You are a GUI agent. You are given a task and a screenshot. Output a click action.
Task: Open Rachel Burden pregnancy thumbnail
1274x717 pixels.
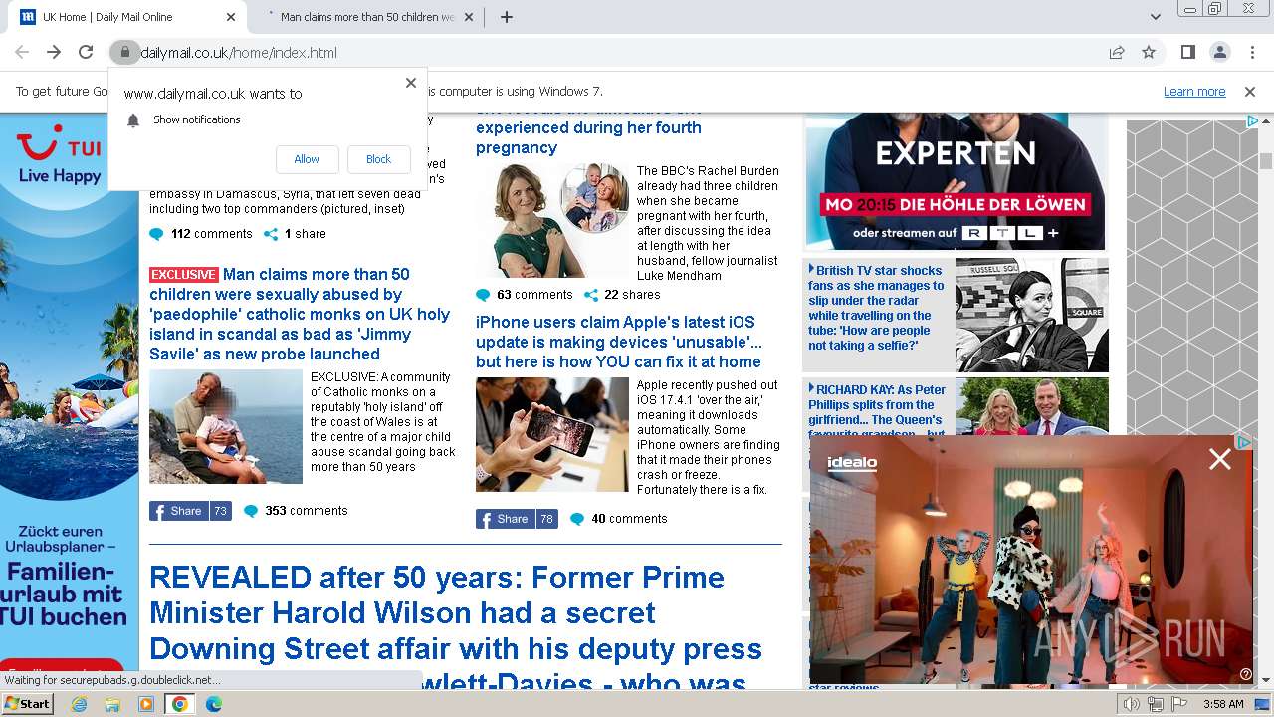click(552, 220)
